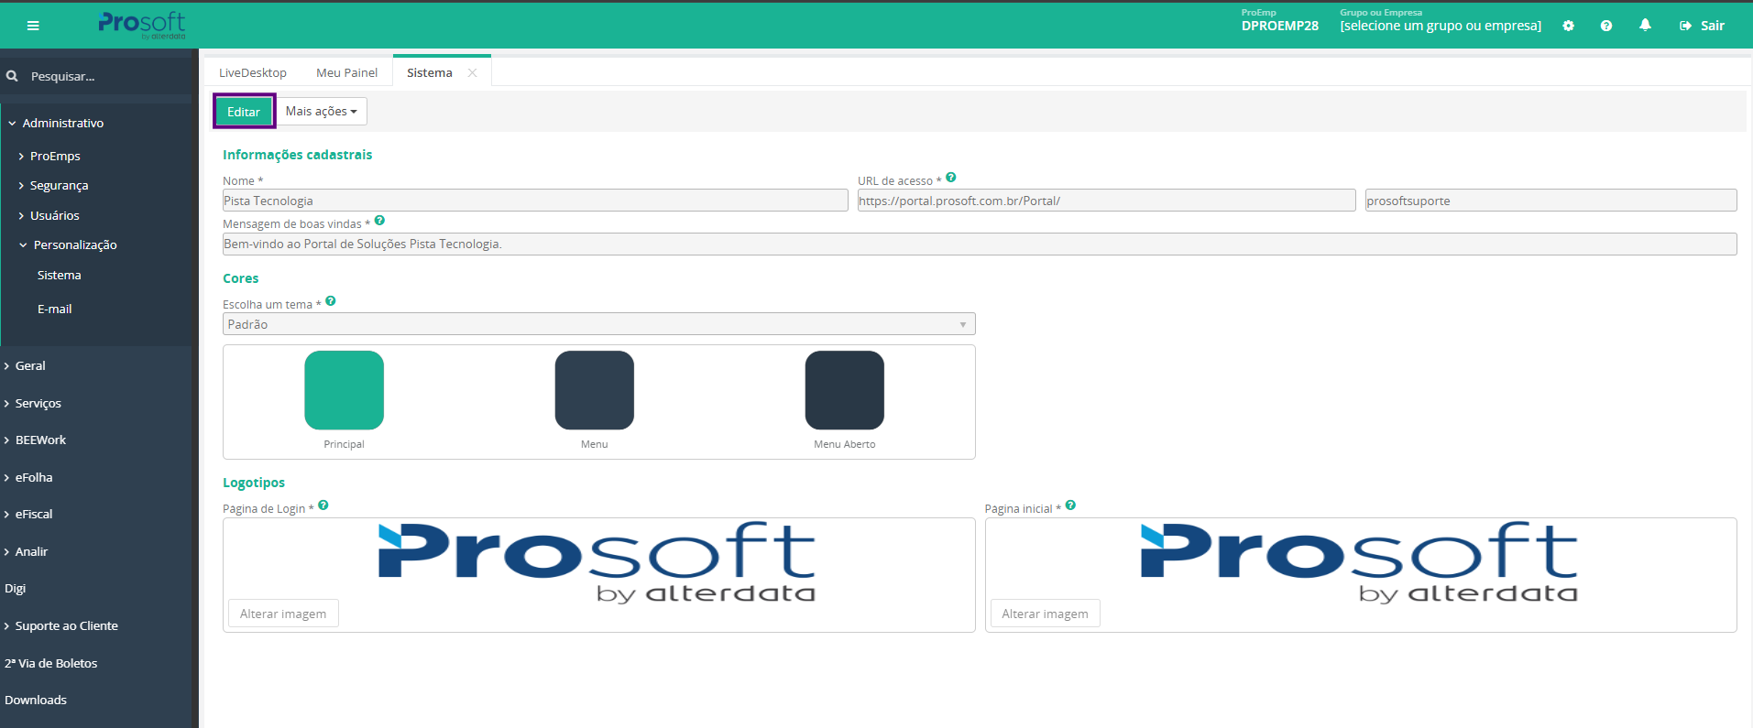The width and height of the screenshot is (1753, 728).
Task: Click the Editar button
Action: click(244, 112)
